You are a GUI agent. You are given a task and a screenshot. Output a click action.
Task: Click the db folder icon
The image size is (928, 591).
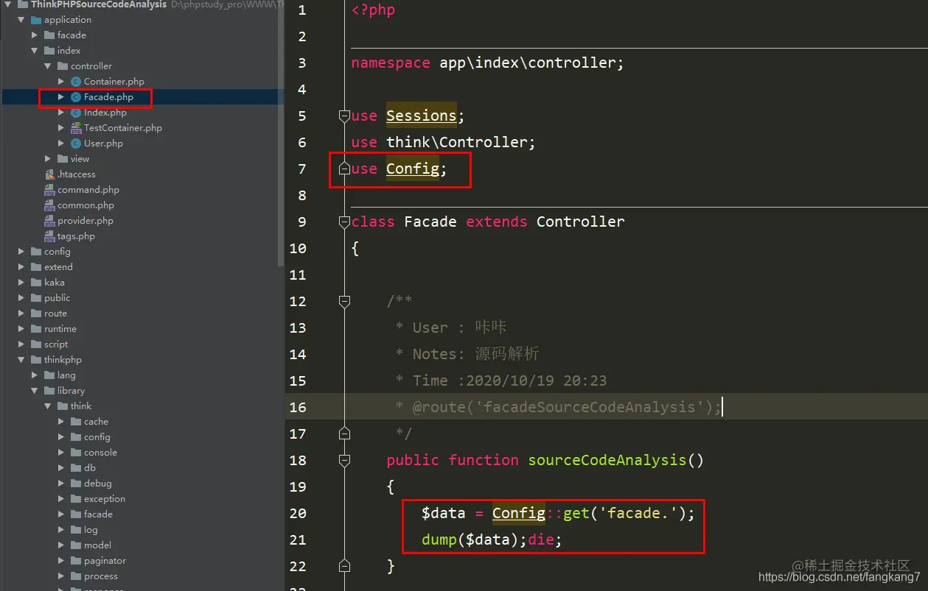(76, 468)
